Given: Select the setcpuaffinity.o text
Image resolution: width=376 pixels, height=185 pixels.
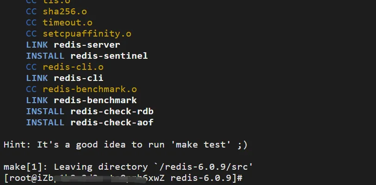Looking at the screenshot, I should (87, 34).
